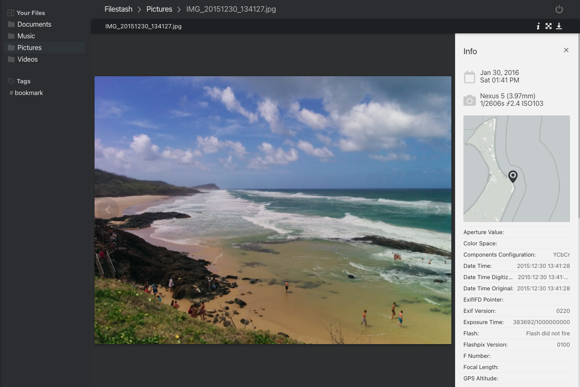Viewport: 580px width, 387px height.
Task: Click the calendar icon beside date
Action: 470,77
